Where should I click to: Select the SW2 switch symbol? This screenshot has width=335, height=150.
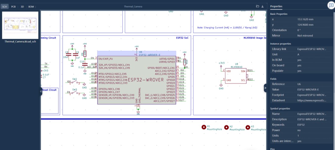[x=75, y=82]
